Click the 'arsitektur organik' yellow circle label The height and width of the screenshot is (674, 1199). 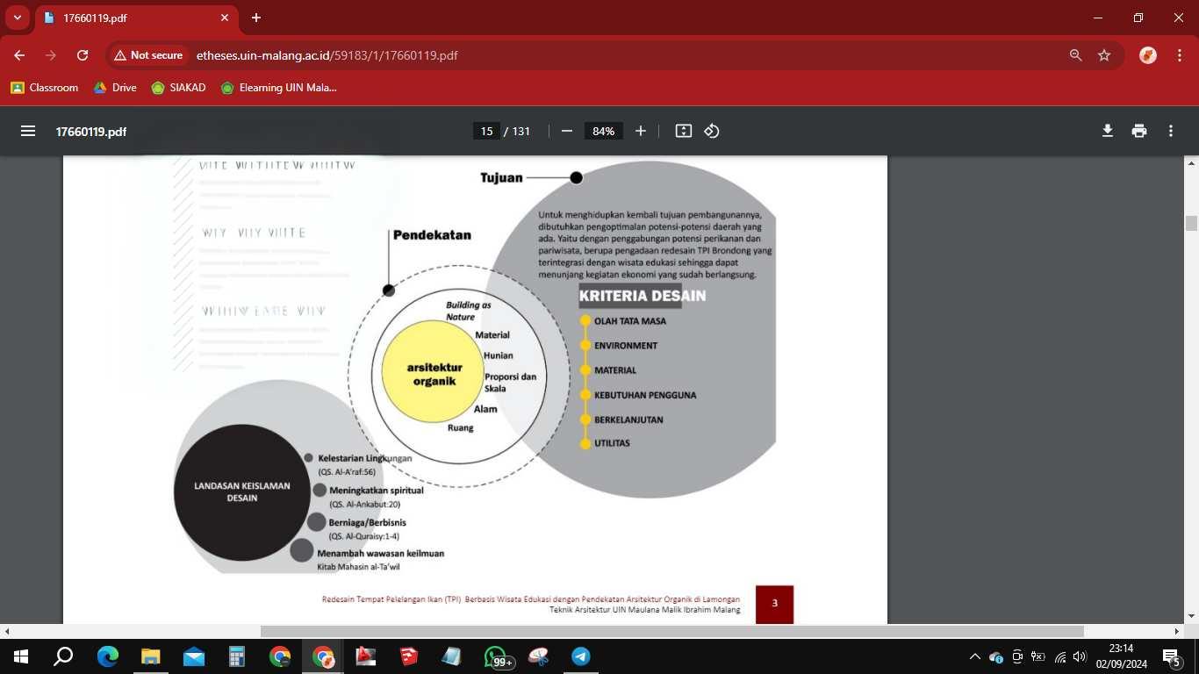click(x=434, y=375)
